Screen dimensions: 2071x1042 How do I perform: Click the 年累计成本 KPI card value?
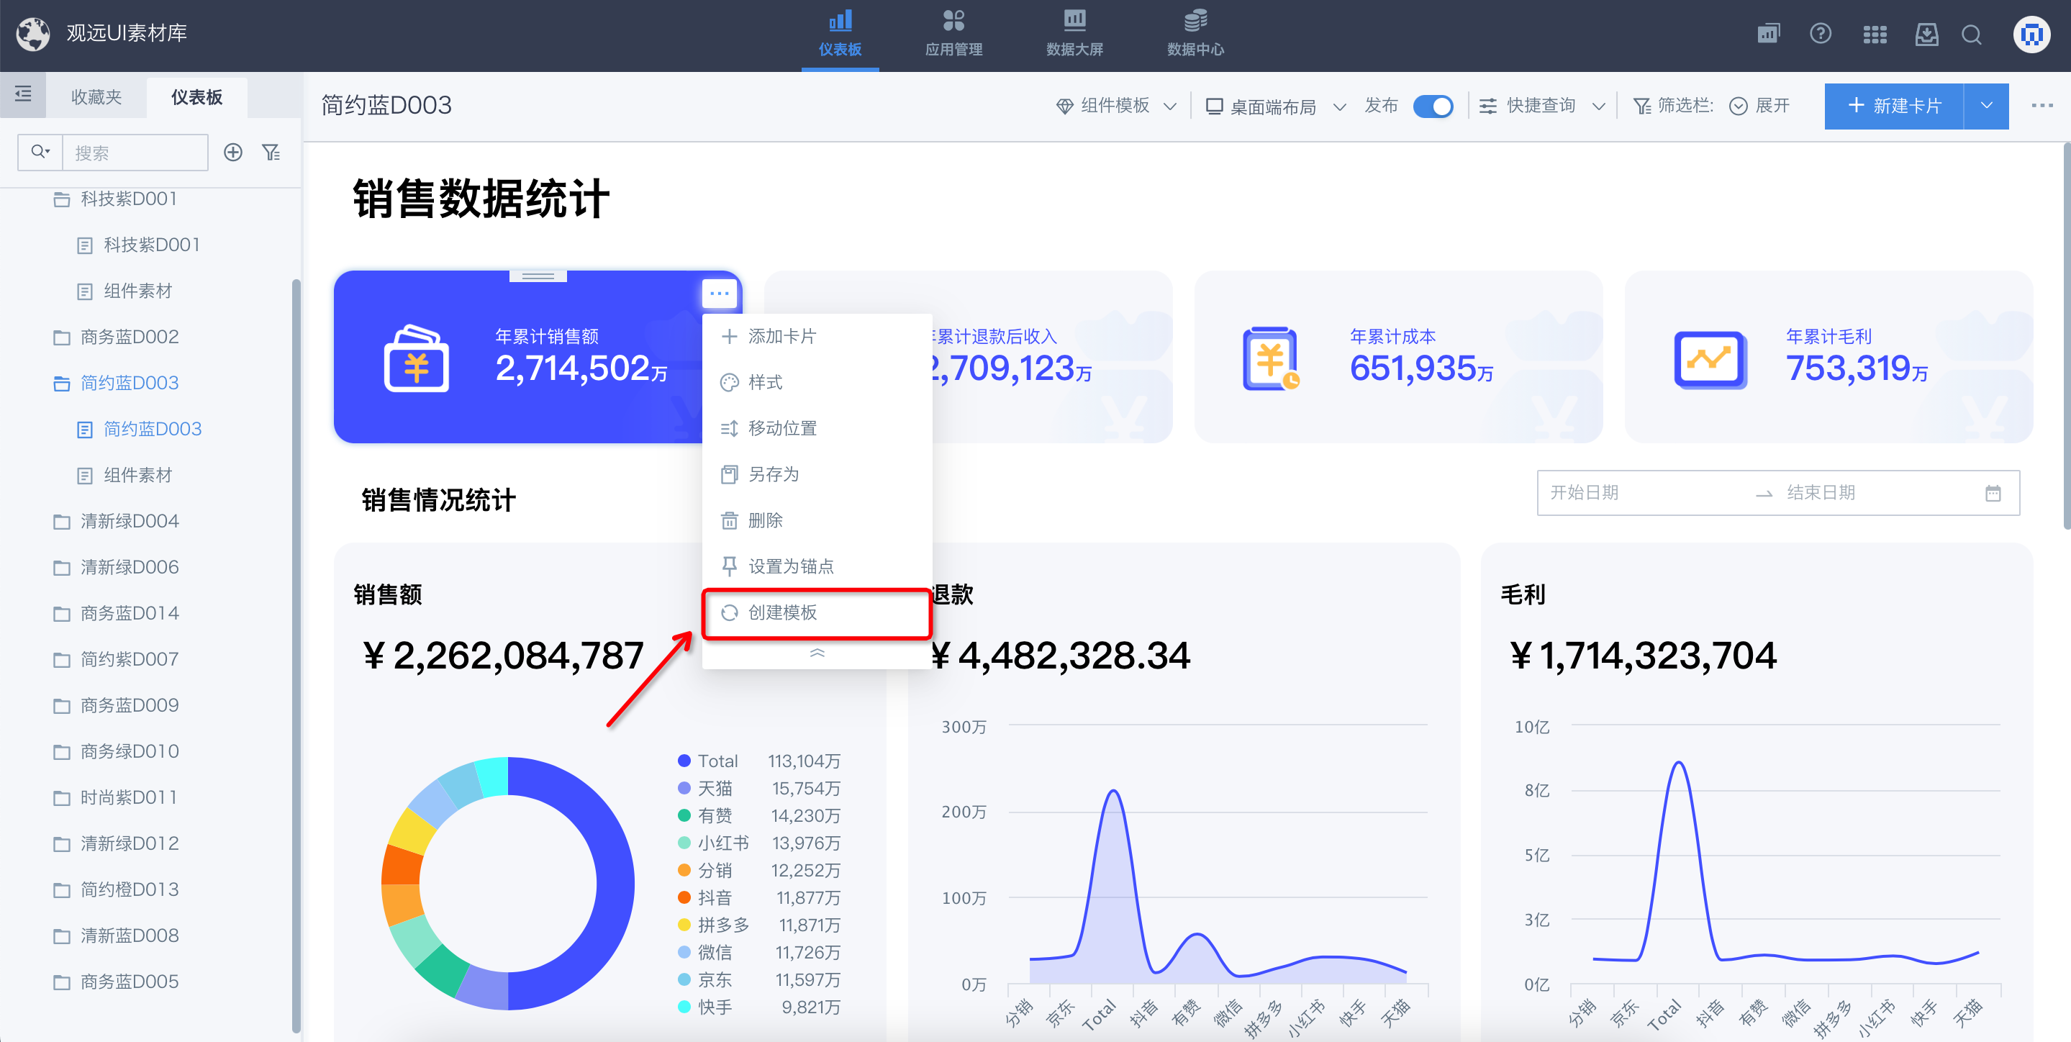(1420, 369)
